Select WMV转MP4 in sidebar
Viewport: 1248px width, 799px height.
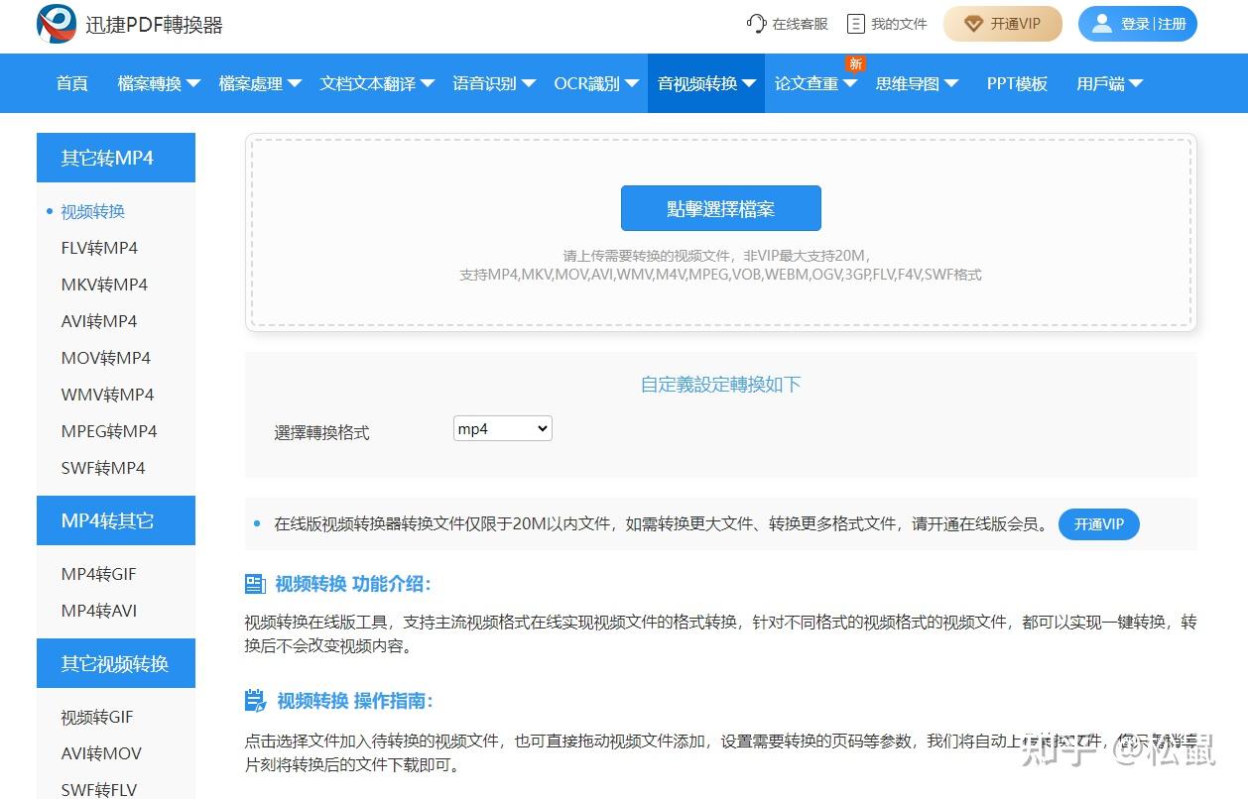(x=107, y=395)
